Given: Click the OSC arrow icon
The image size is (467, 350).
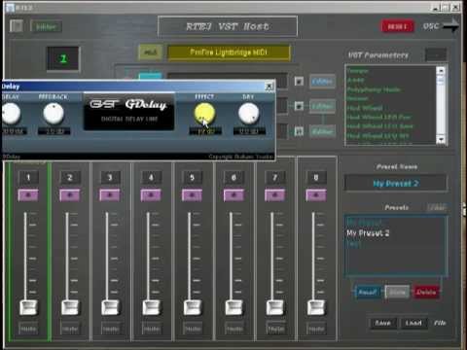Looking at the screenshot, I should (x=451, y=26).
